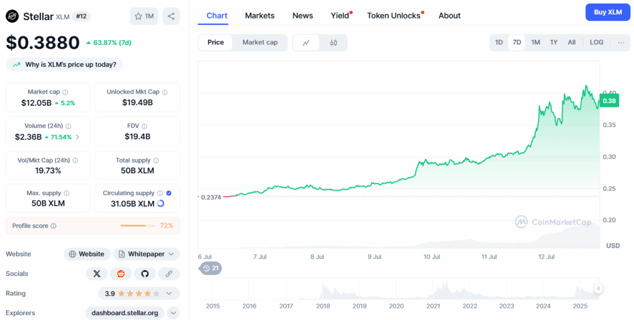
Task: Open Market cap info icon
Action: [x=65, y=92]
